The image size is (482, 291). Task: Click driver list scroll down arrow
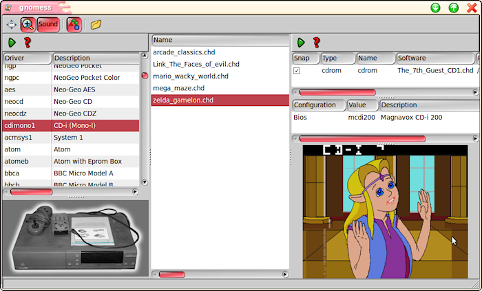point(145,182)
